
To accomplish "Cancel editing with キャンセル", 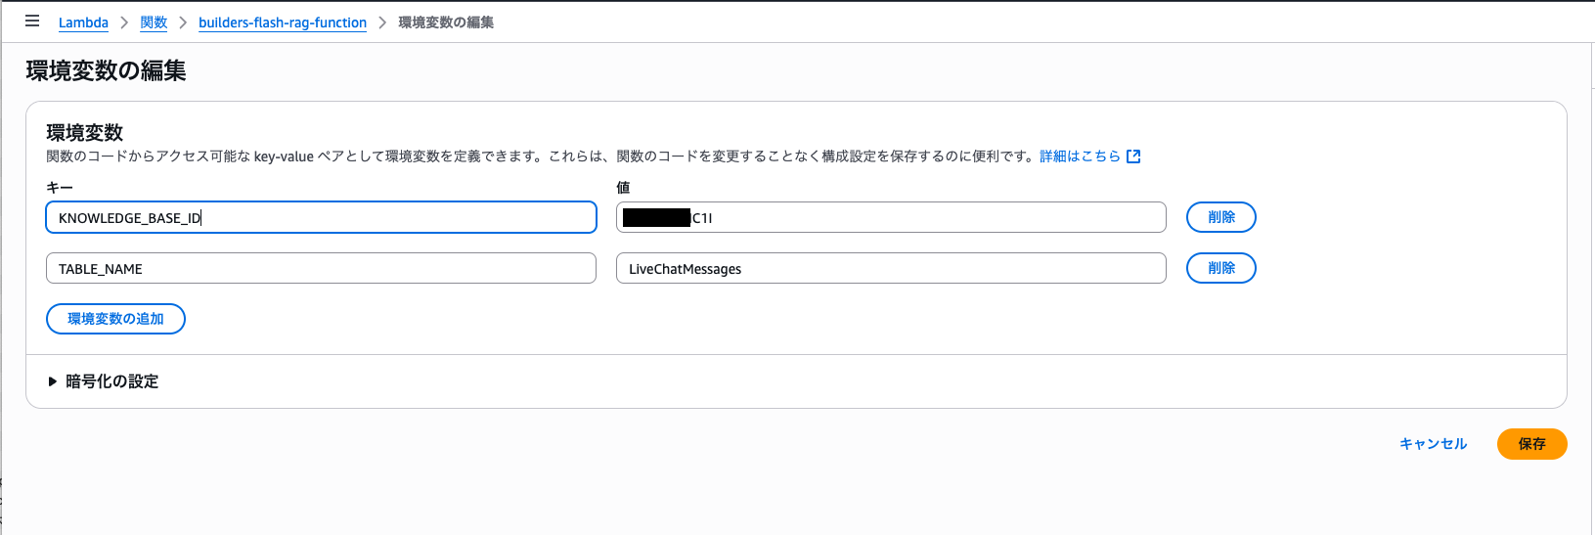I will (x=1433, y=444).
